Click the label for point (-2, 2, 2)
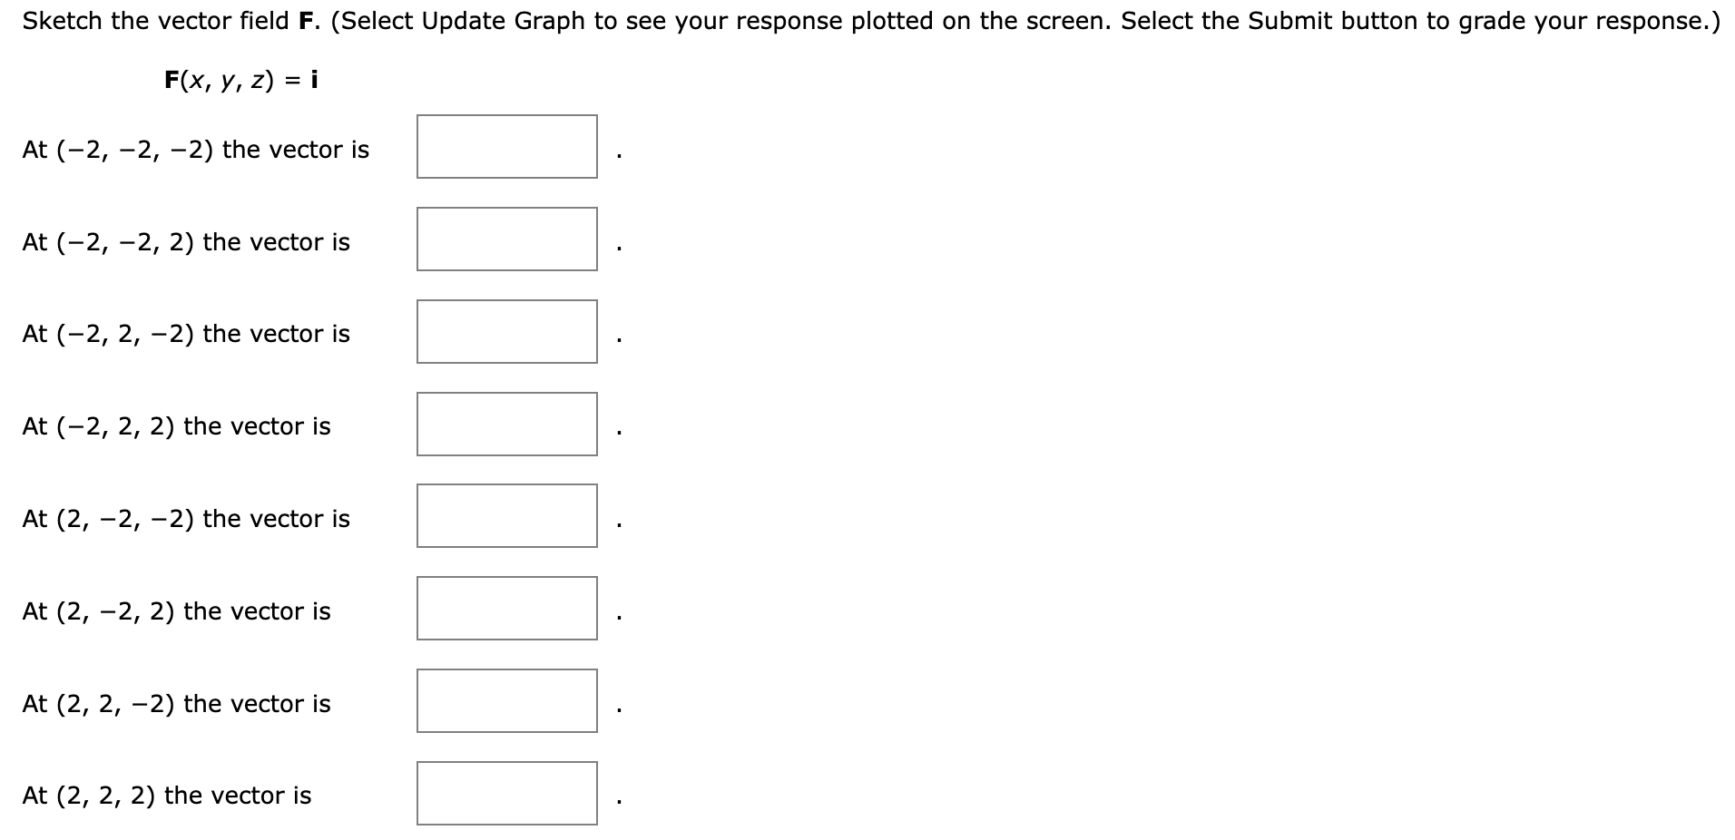The width and height of the screenshot is (1735, 840). (x=177, y=426)
